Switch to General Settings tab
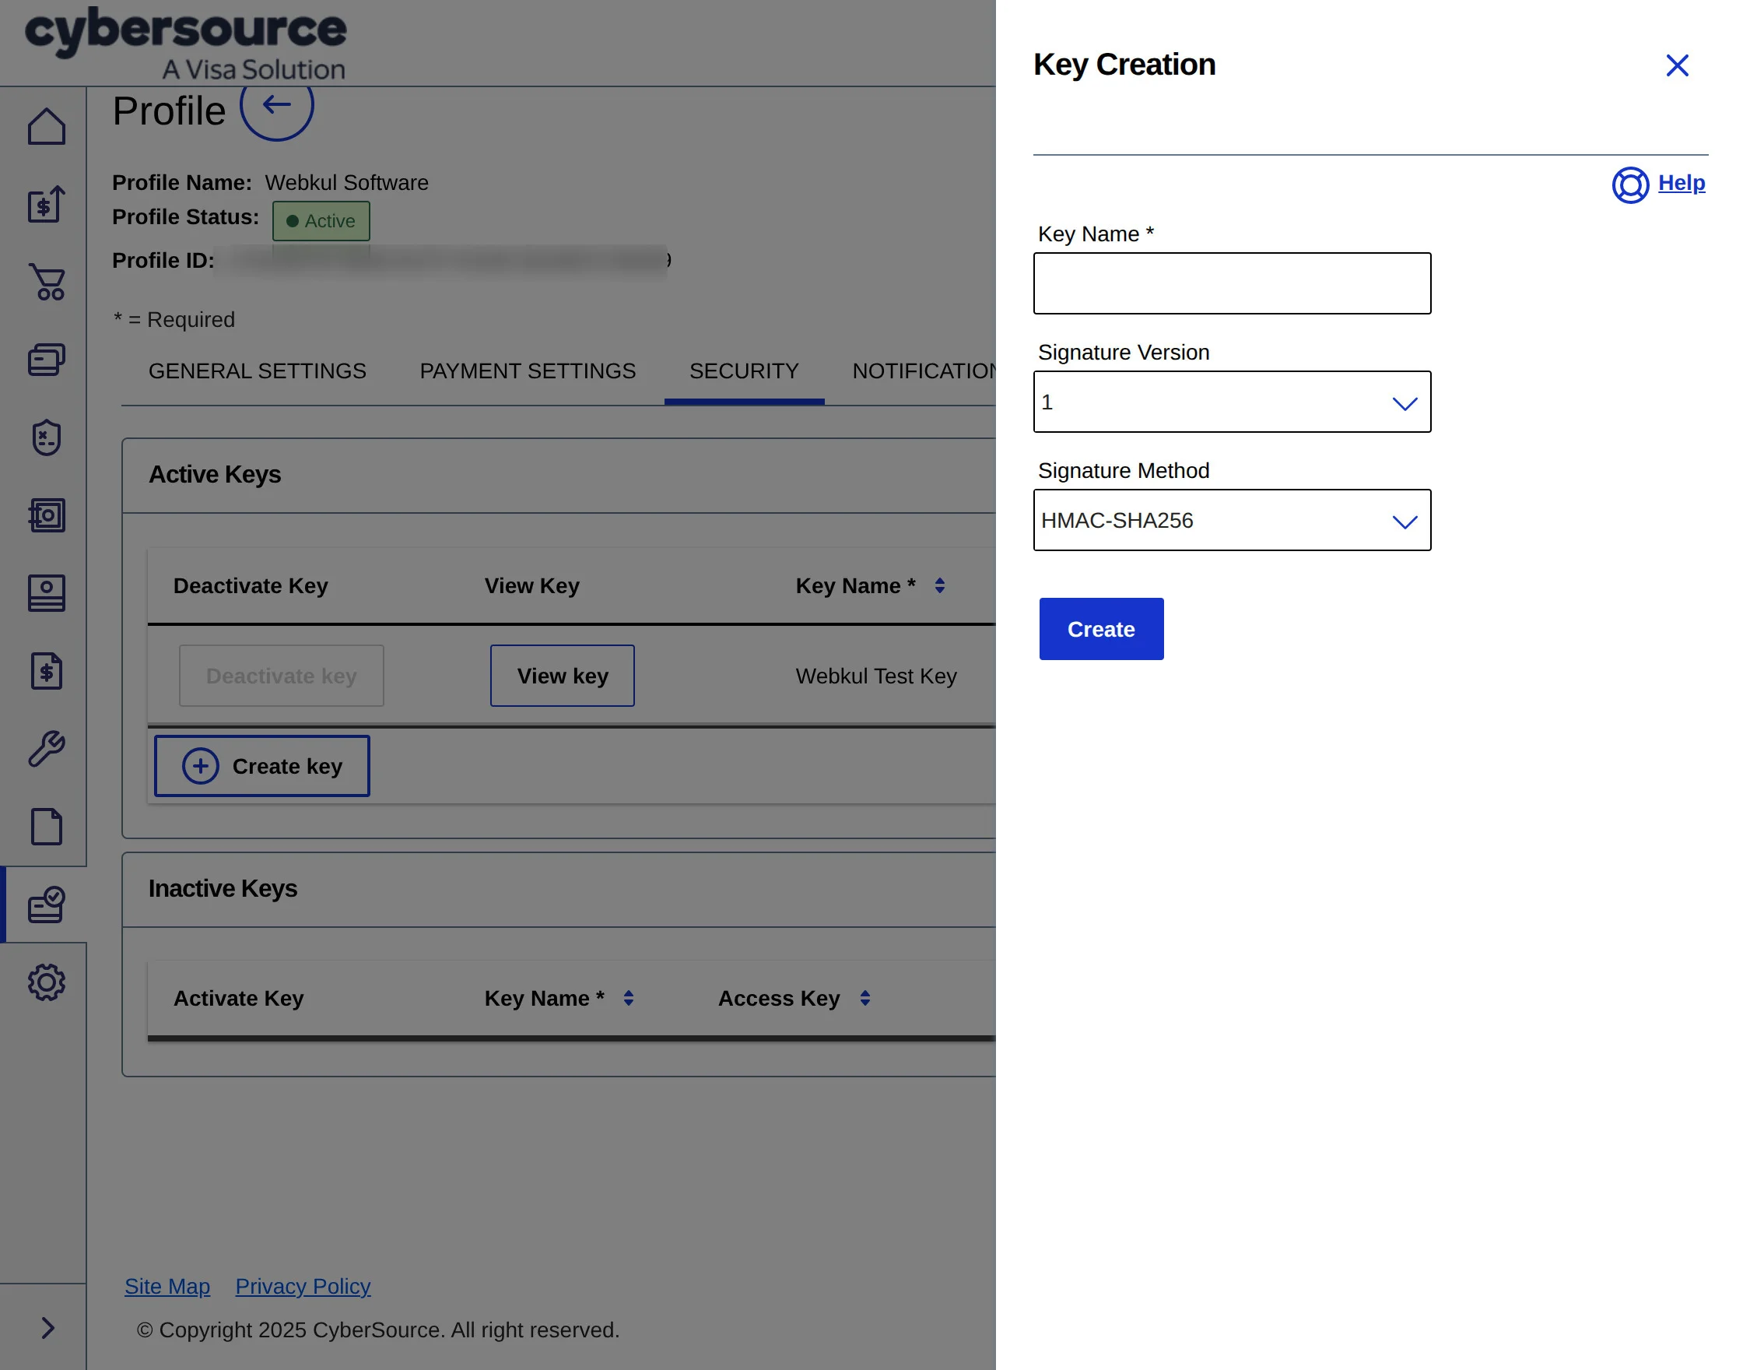 pyautogui.click(x=258, y=371)
